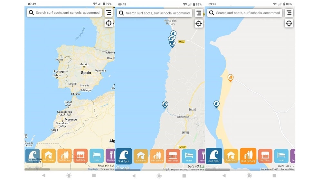The height and width of the screenshot is (180, 322).
Task: Enable Surf School filter in right screen
Action: pyautogui.click(x=248, y=156)
